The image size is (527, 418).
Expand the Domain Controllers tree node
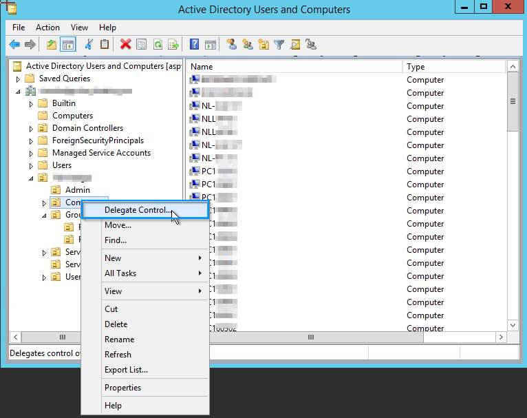point(31,129)
